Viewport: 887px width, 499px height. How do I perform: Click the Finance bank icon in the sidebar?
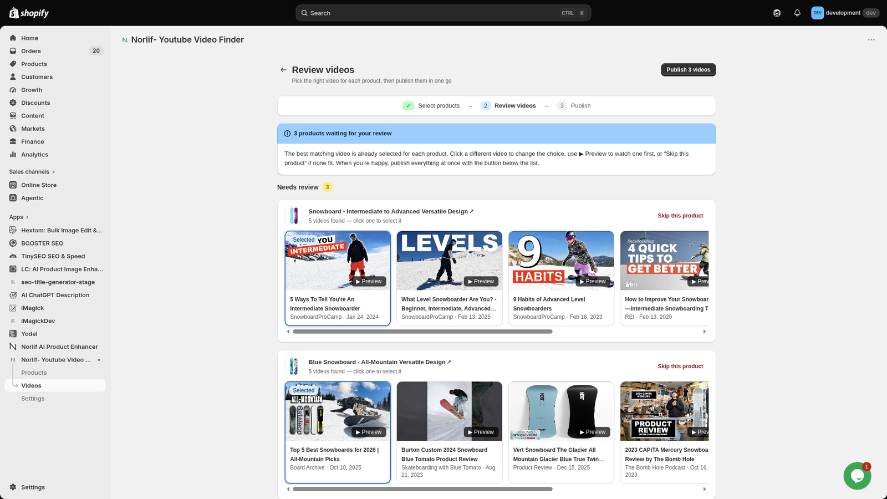13,141
